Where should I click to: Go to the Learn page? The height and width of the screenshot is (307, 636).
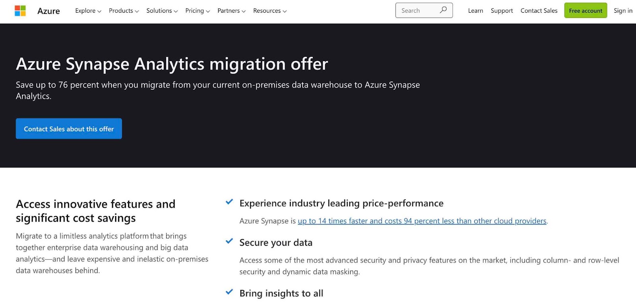pos(475,11)
